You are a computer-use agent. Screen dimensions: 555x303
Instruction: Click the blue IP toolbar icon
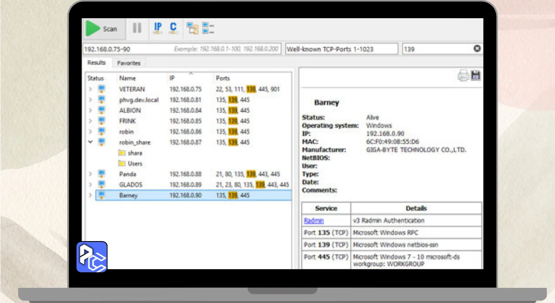pos(158,28)
